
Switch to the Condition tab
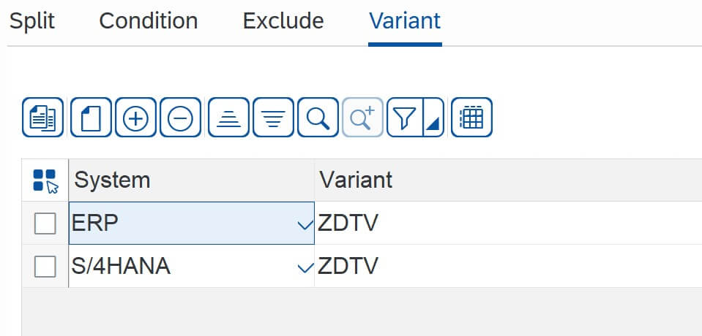pos(149,21)
